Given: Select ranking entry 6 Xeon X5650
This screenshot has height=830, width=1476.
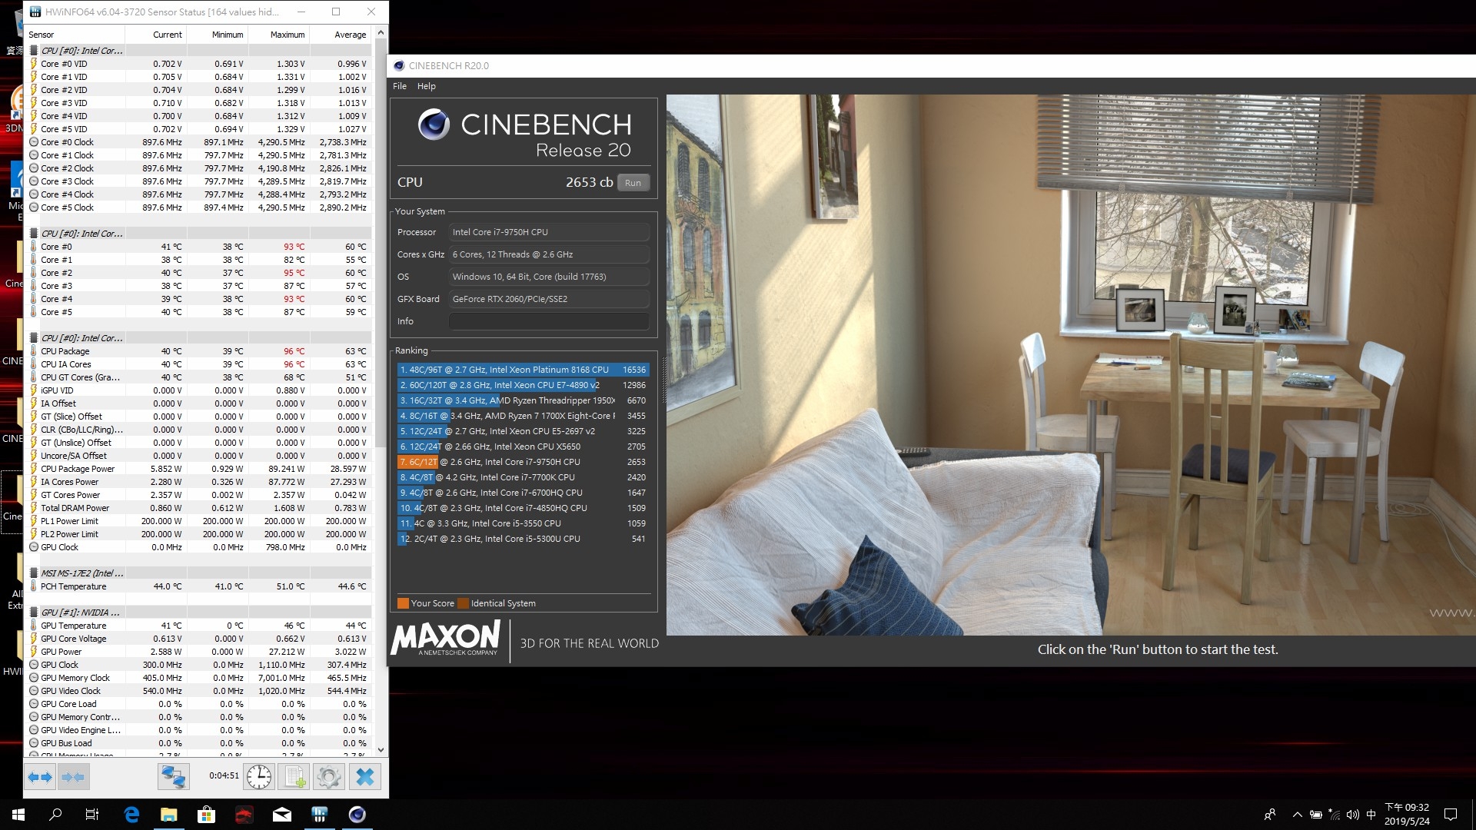Looking at the screenshot, I should 523,447.
